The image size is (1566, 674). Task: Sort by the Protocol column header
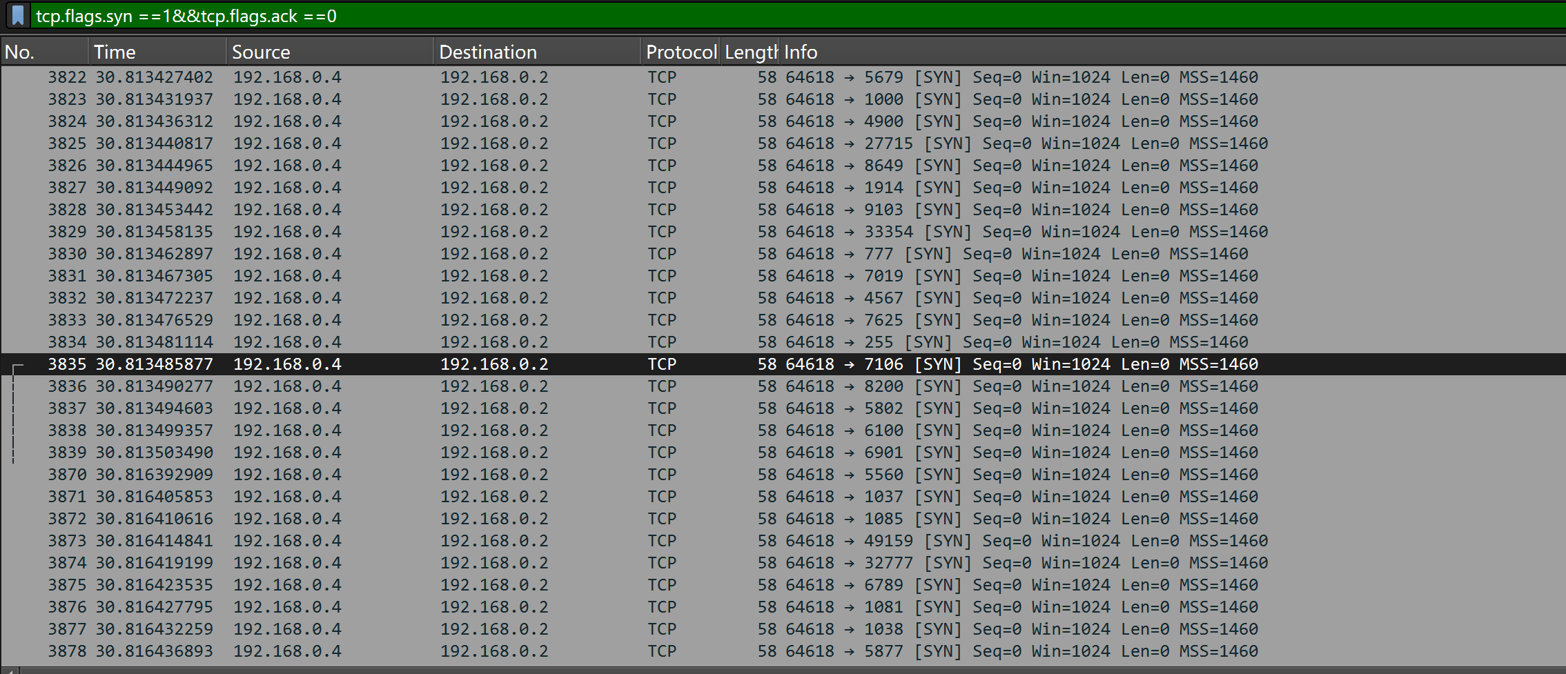tap(681, 52)
